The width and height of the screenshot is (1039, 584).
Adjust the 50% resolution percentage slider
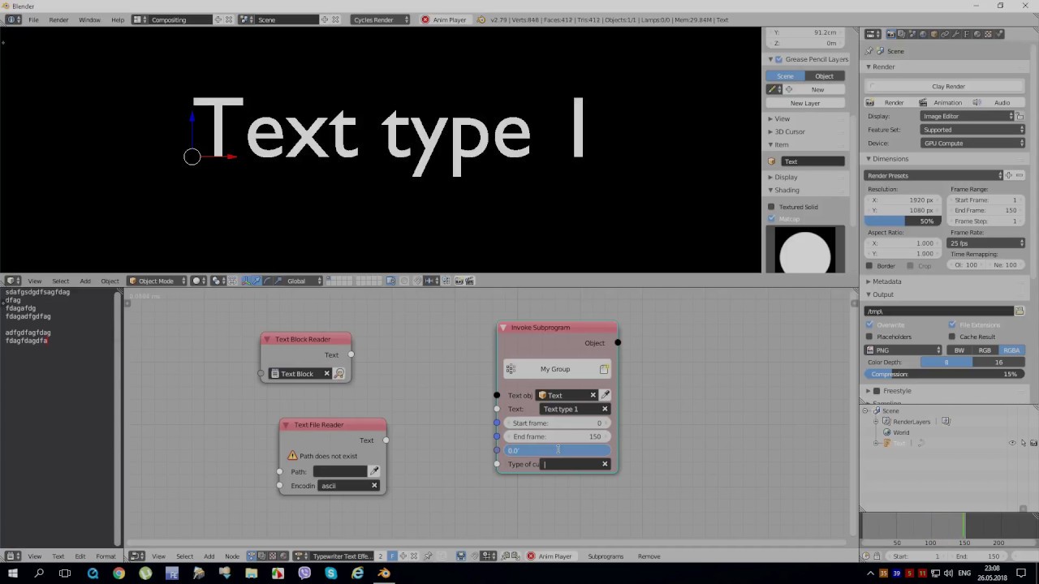(903, 221)
